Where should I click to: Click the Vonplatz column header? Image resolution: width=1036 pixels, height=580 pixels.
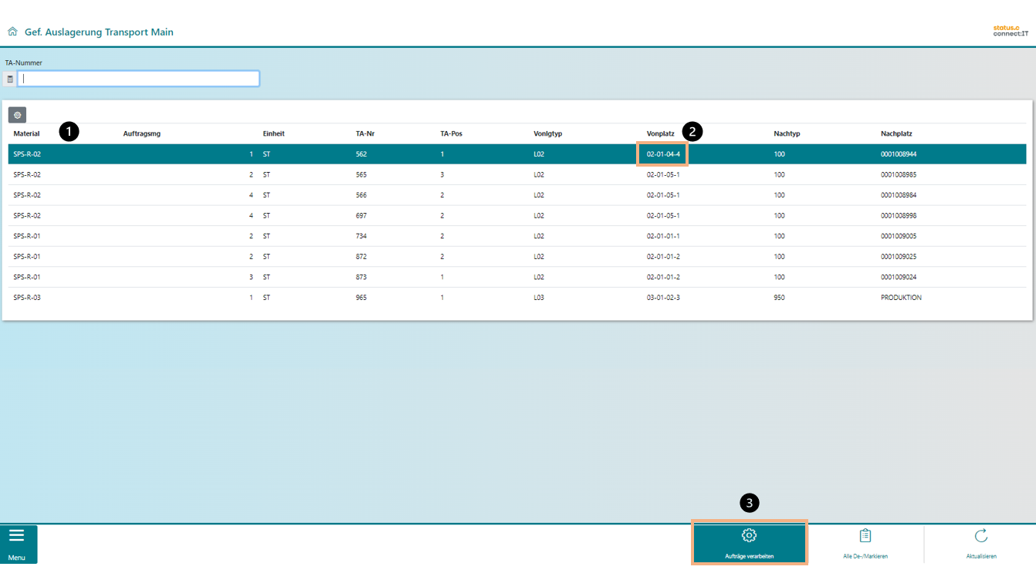tap(660, 133)
